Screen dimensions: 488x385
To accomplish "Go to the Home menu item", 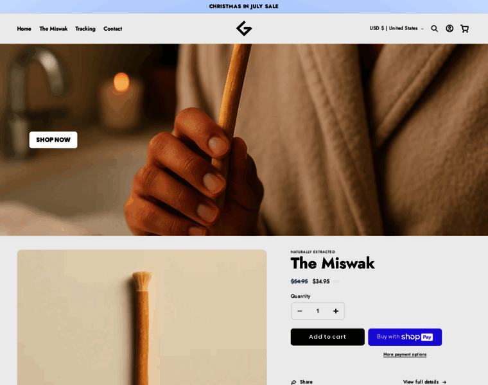I will (x=24, y=29).
